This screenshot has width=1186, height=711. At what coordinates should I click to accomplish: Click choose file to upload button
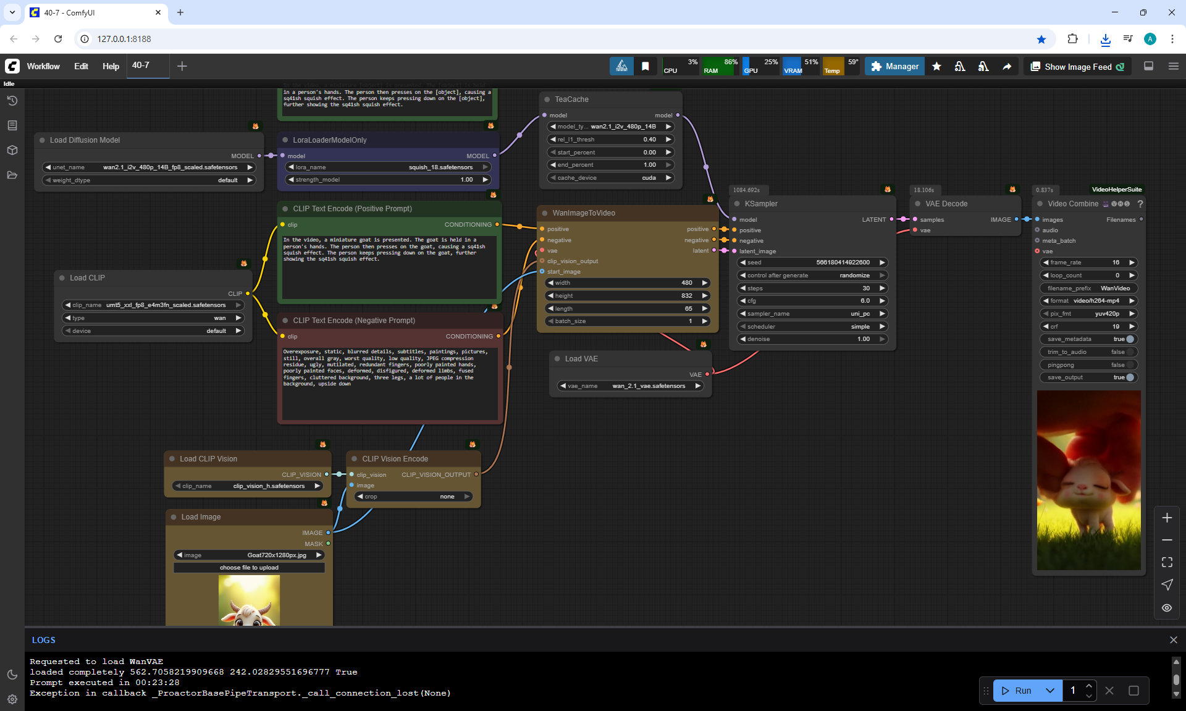249,568
